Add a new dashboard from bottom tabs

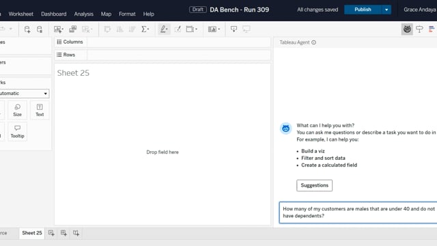coord(64,233)
